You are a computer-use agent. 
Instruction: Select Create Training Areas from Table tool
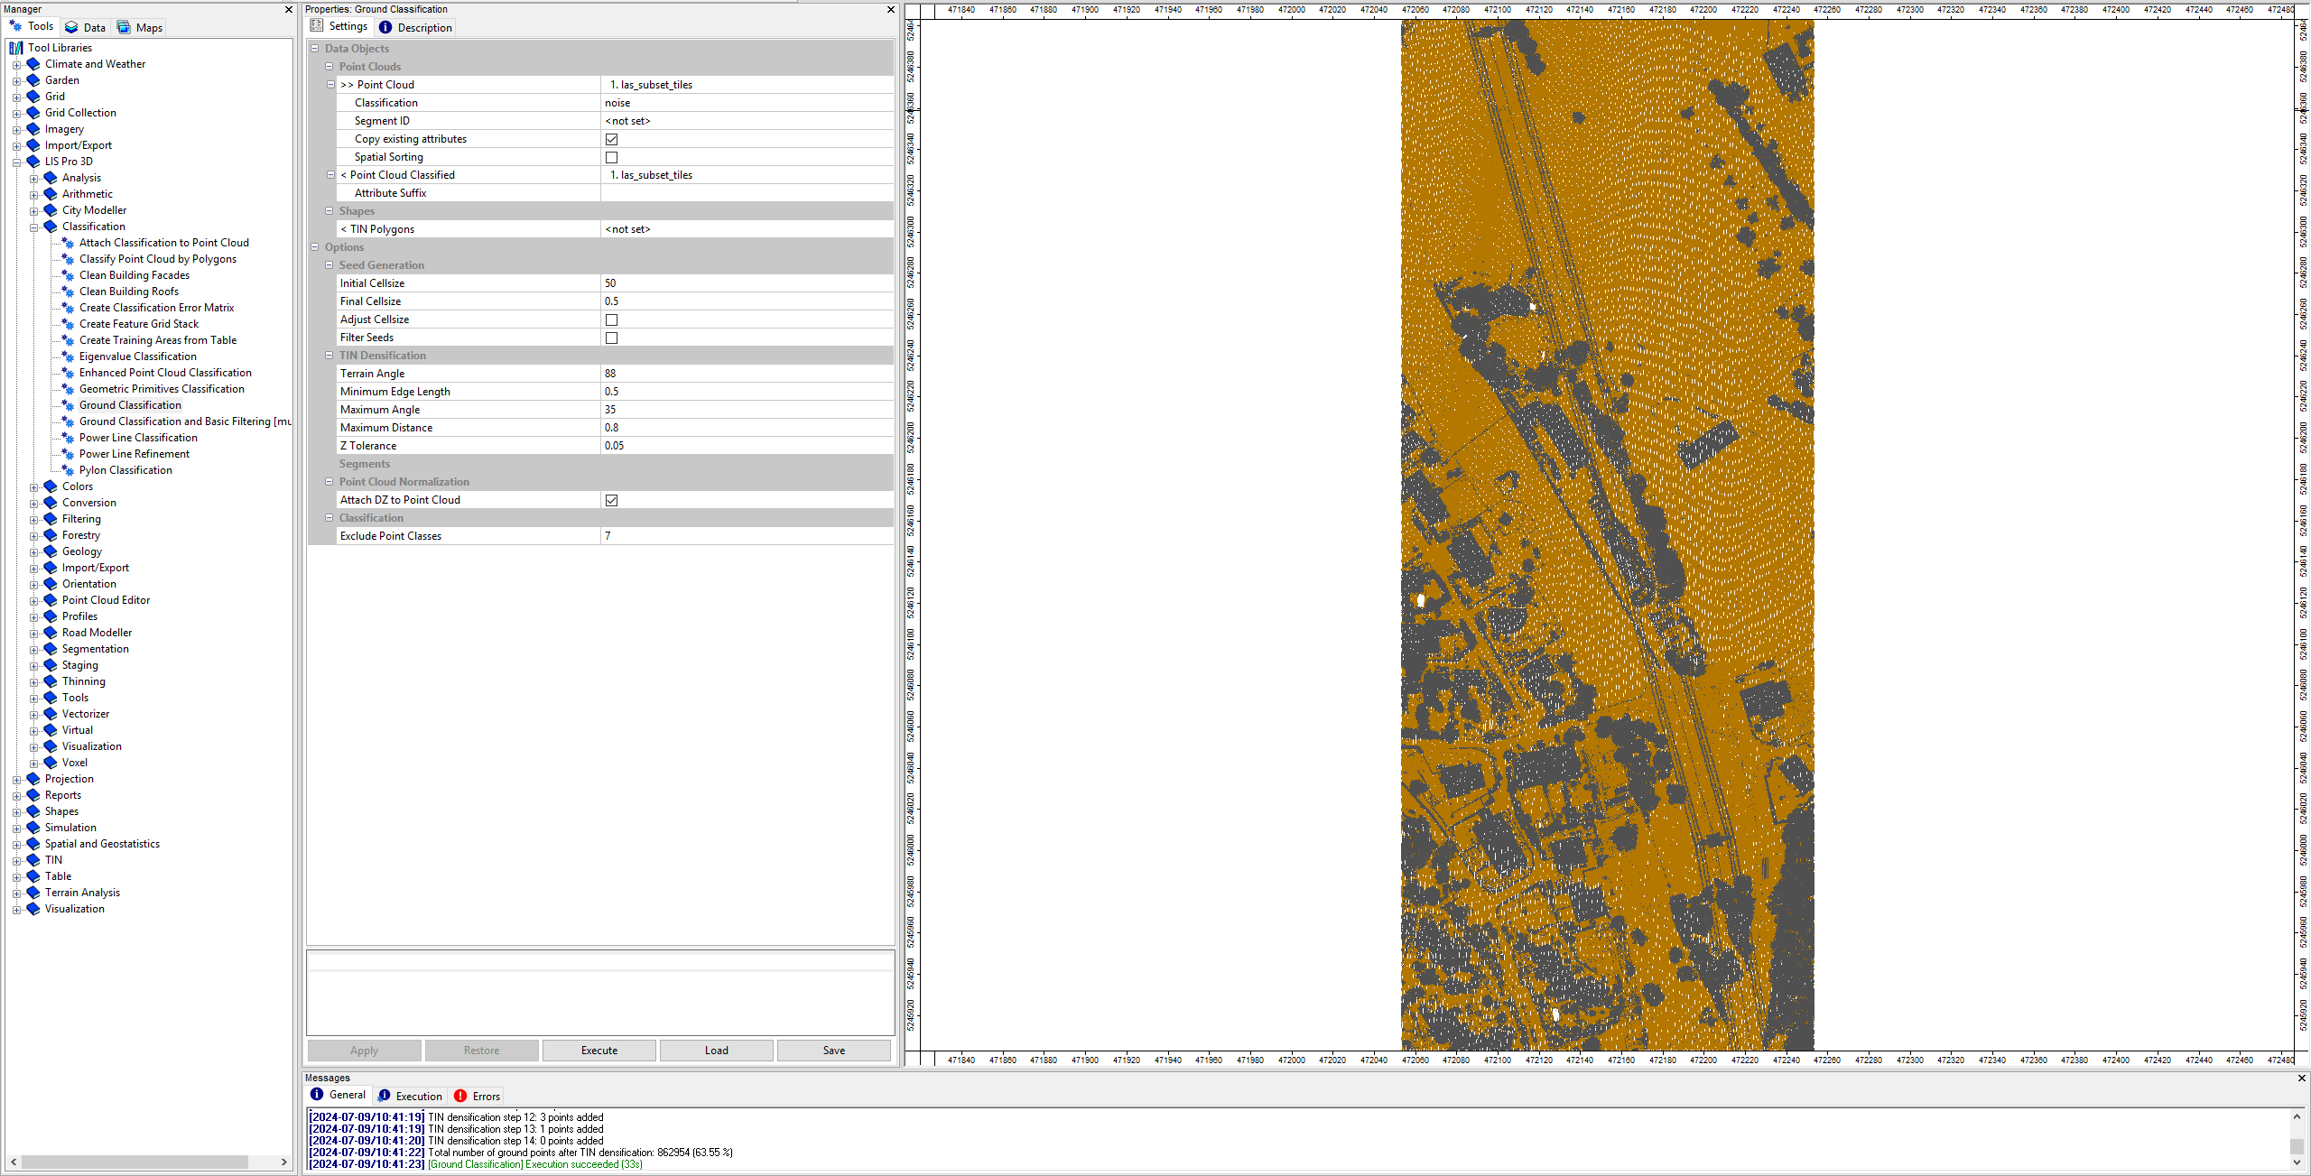click(158, 340)
